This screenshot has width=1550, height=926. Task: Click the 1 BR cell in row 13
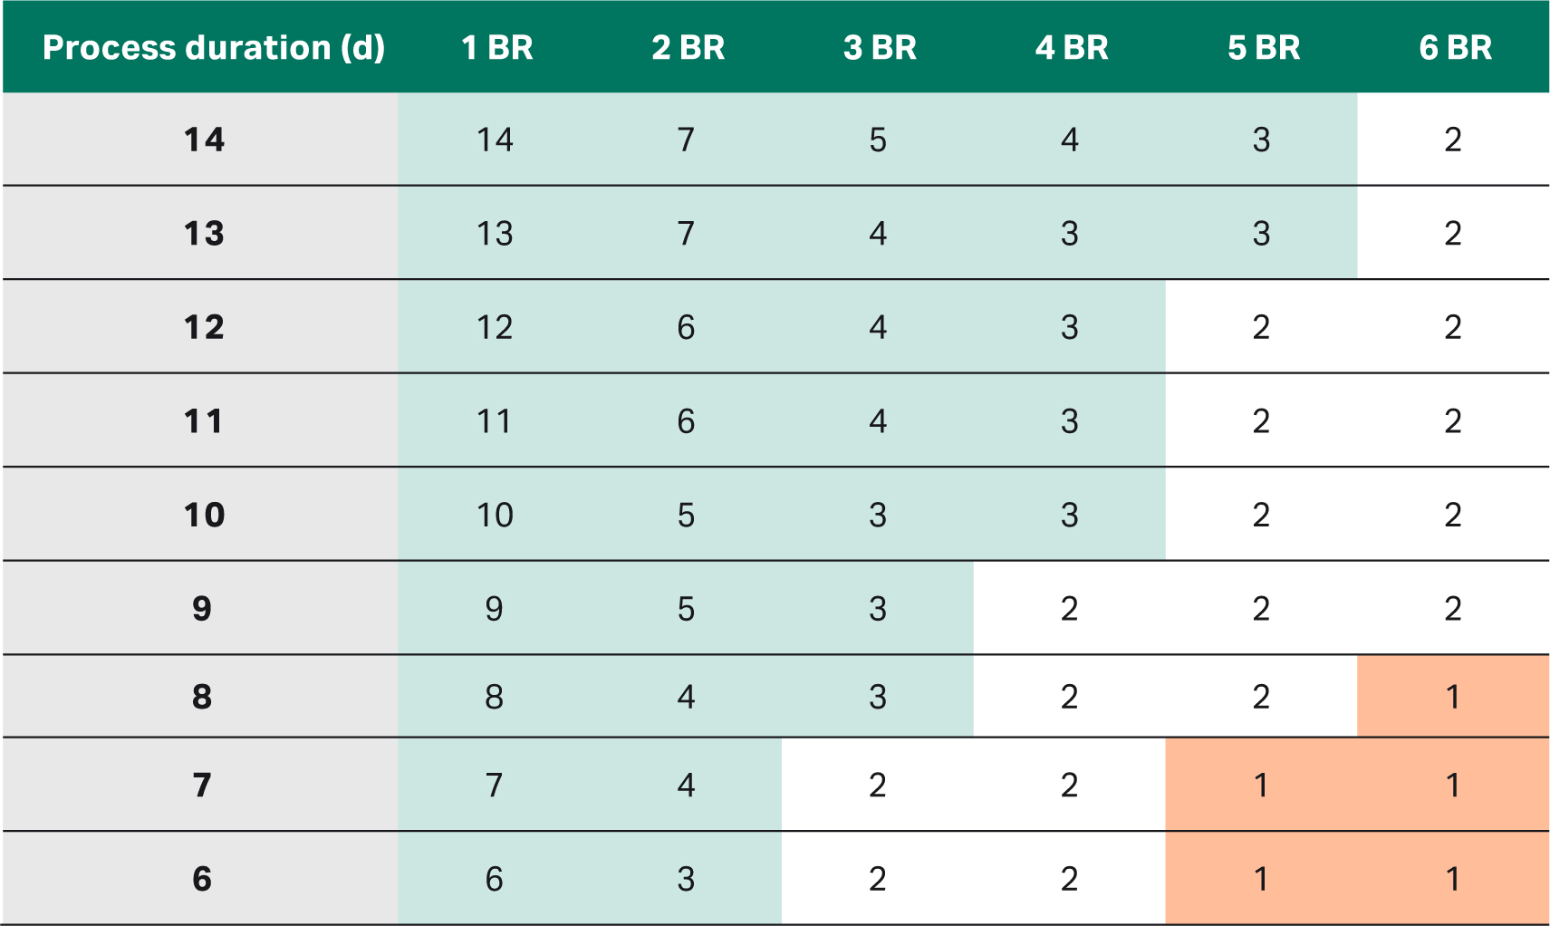[495, 234]
